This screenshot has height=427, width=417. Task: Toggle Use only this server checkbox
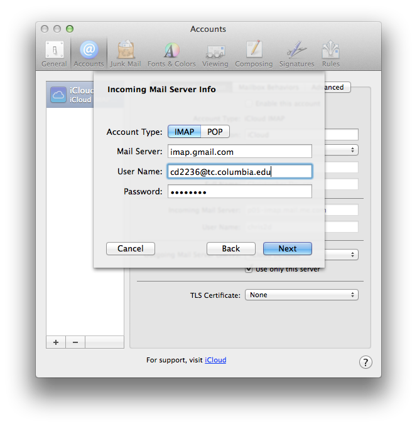(249, 270)
